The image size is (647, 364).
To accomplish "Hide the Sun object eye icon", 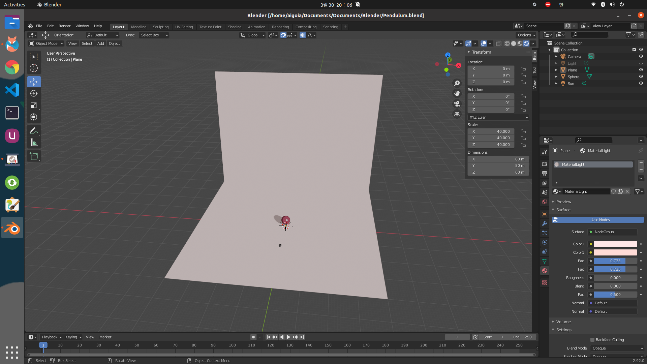I will (x=641, y=83).
